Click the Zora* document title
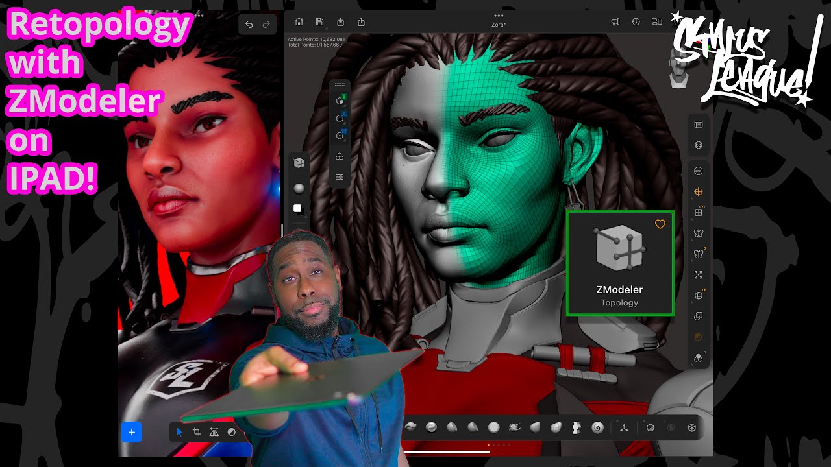The height and width of the screenshot is (467, 831). (499, 25)
